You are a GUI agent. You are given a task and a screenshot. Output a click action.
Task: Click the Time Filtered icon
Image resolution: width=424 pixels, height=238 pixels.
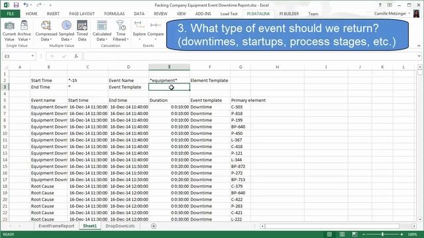pos(121,25)
